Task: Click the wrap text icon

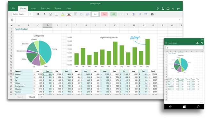Action: coord(87,14)
